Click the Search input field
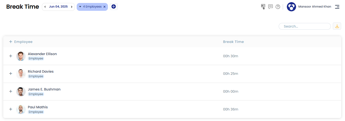Image resolution: width=345 pixels, height=121 pixels. (304, 26)
